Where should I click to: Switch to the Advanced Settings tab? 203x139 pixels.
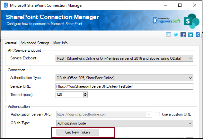coord(35,43)
